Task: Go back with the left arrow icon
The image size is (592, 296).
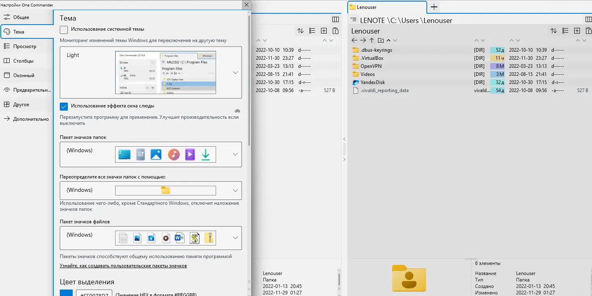Action: pos(355,40)
